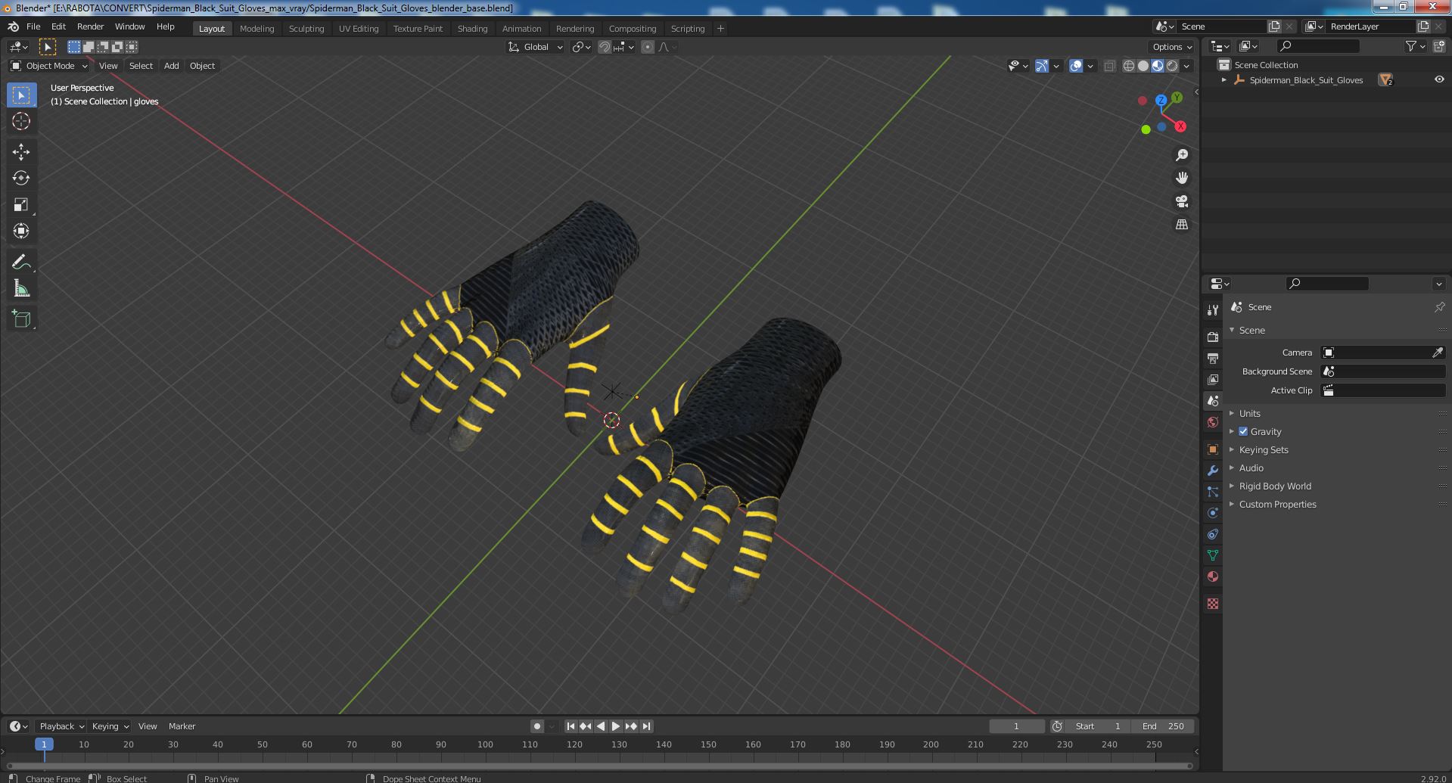Open the Object Mode dropdown
Screen dimensions: 1452x783
49,66
